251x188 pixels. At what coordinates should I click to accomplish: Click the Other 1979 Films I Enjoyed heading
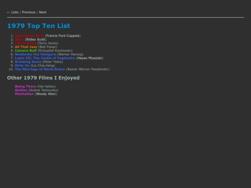pos(43,78)
